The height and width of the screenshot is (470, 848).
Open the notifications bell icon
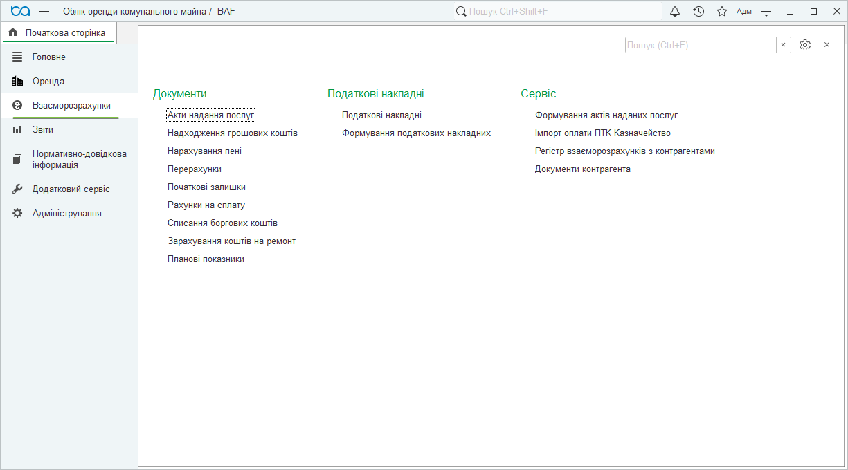pos(675,11)
